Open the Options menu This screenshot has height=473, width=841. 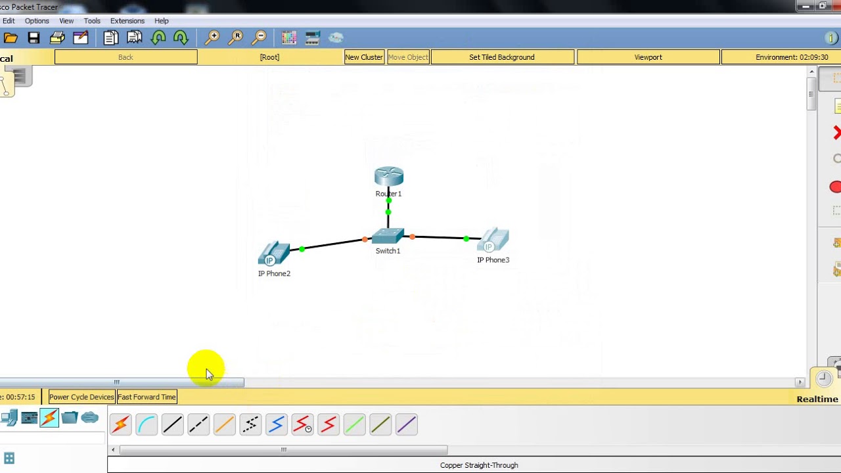[x=37, y=21]
